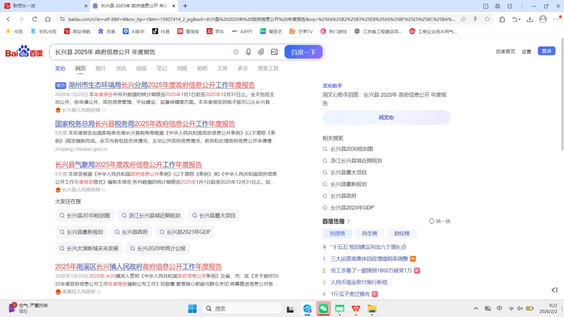Open the 芒果TV bookmark
This screenshot has height=317, width=564.
[301, 31]
